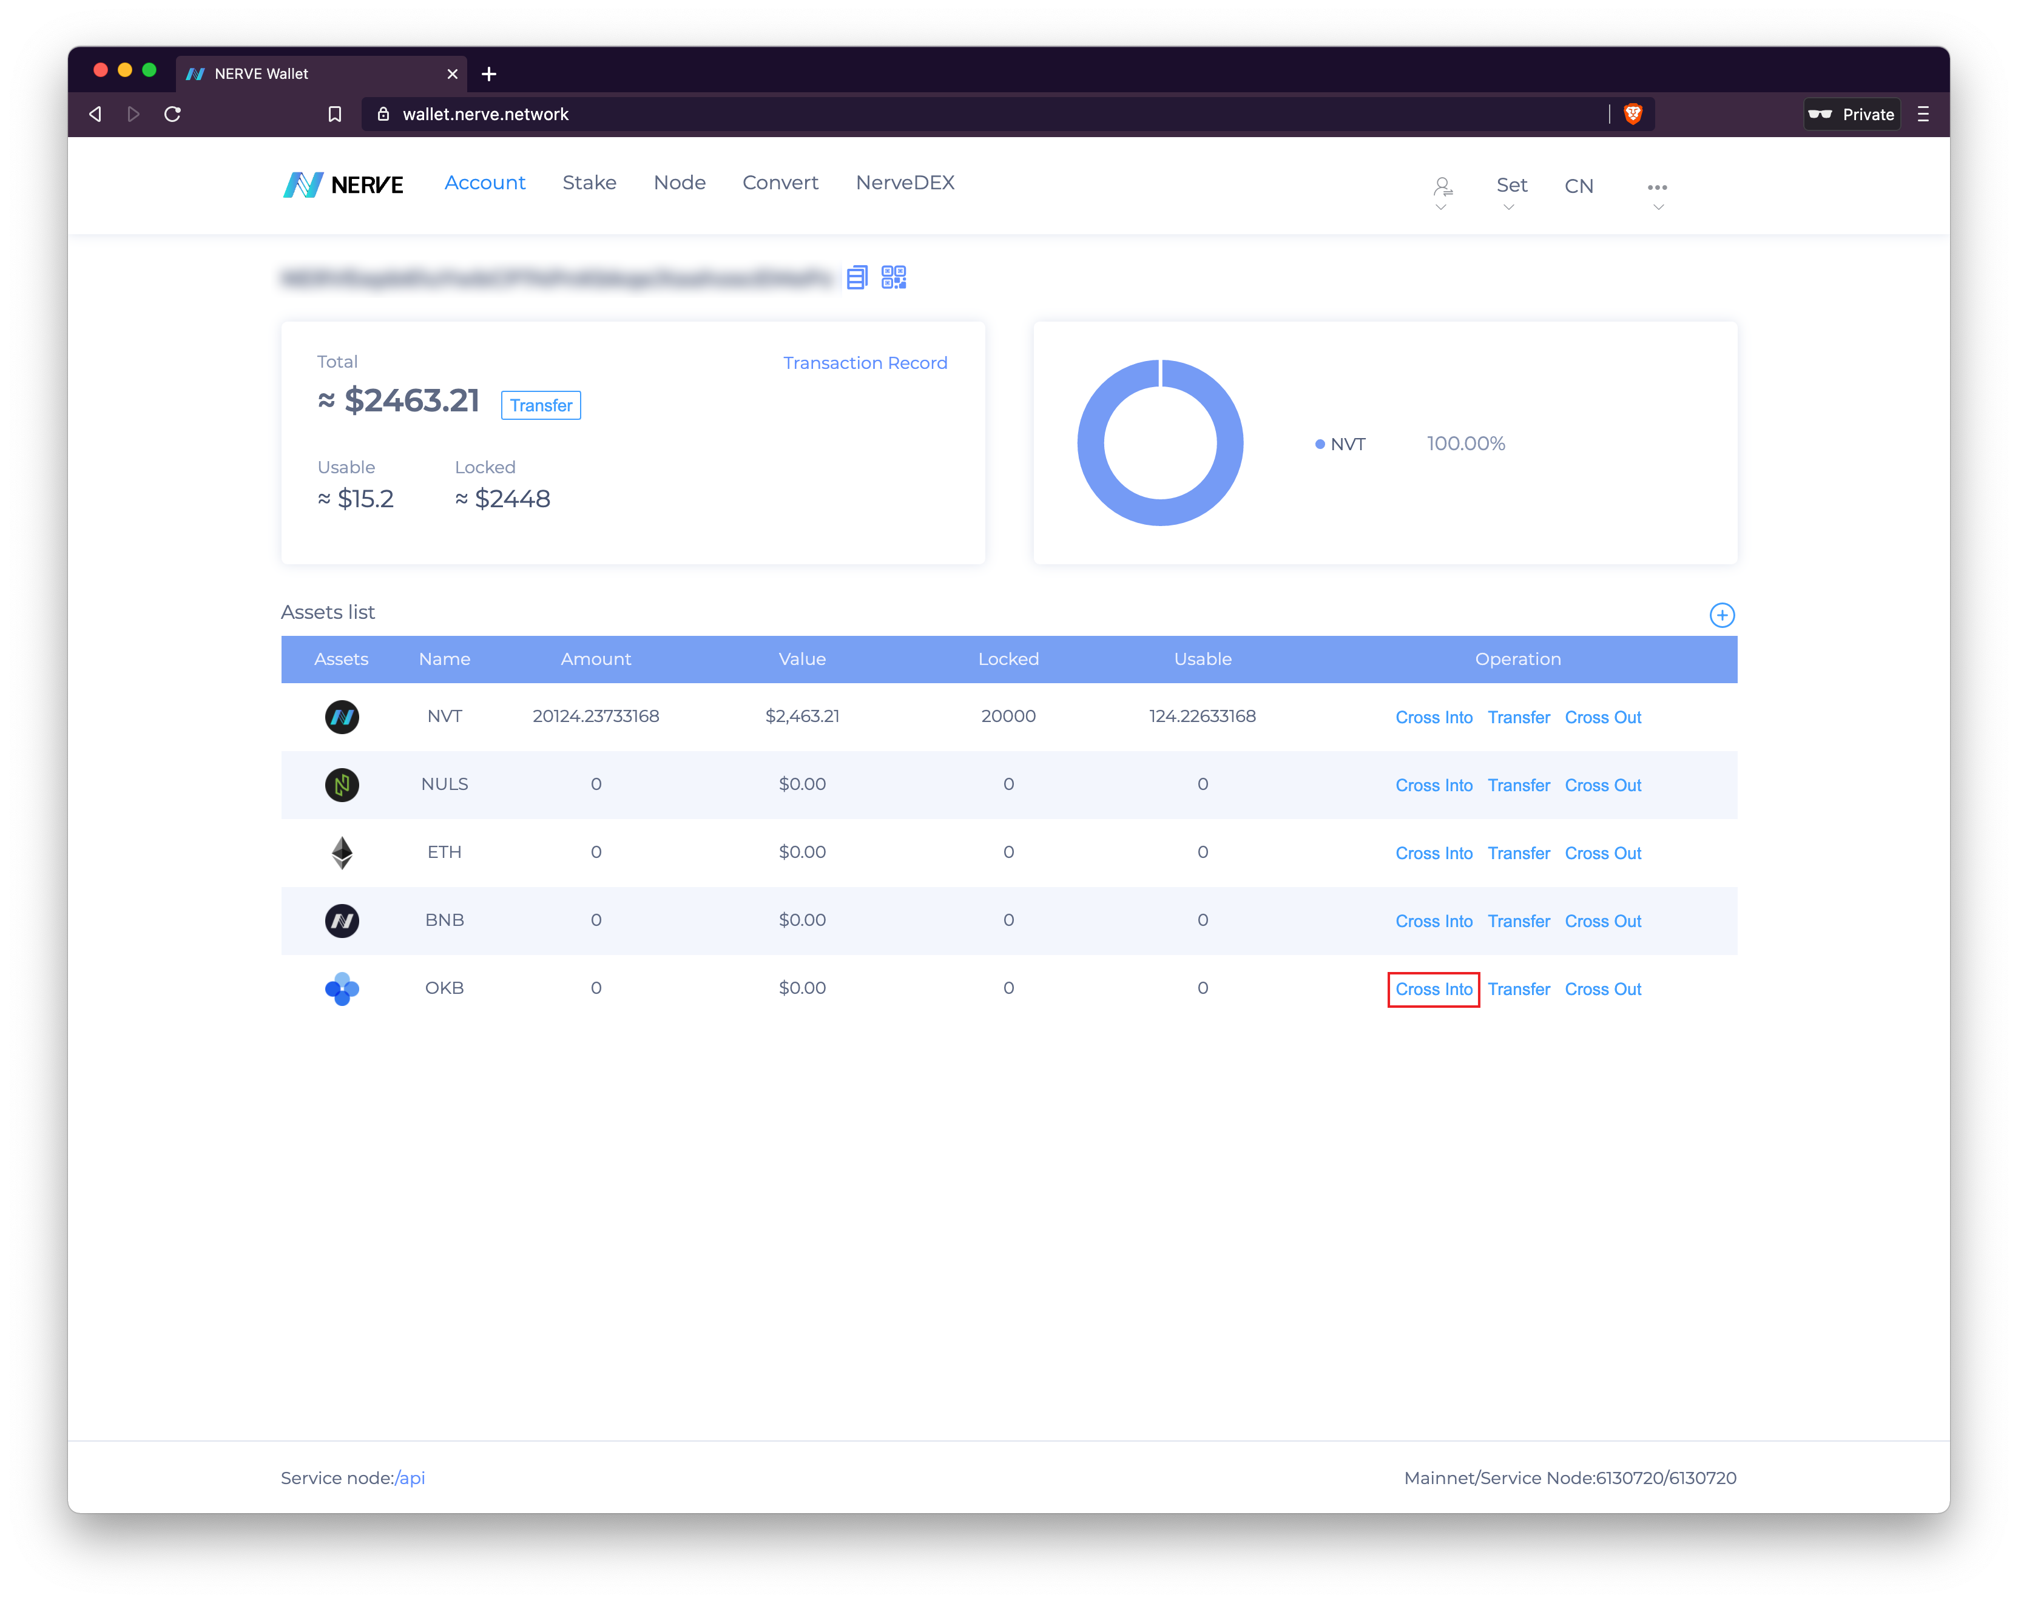Viewport: 2018px width, 1603px height.
Task: Click the Private window indicator
Action: (x=1851, y=114)
